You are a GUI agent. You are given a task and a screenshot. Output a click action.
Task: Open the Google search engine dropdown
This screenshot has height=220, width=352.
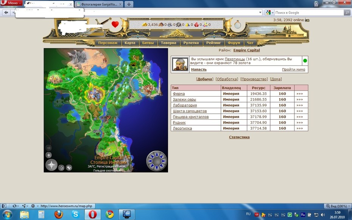pos(269,12)
